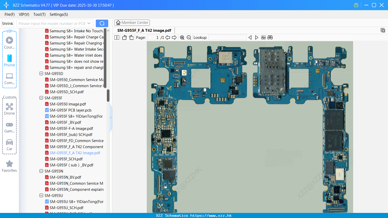Go to the previous page arrow
Viewport: 388px width, 218px height.
[168, 38]
